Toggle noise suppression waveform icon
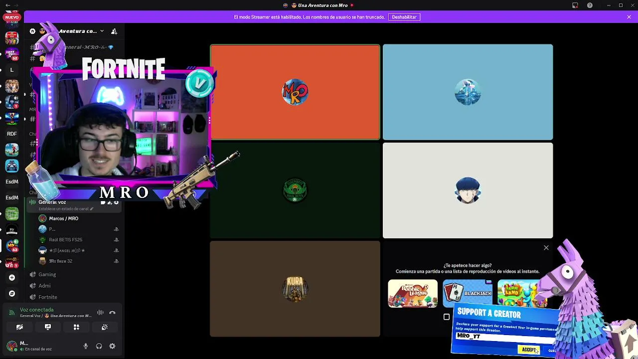 [100, 313]
